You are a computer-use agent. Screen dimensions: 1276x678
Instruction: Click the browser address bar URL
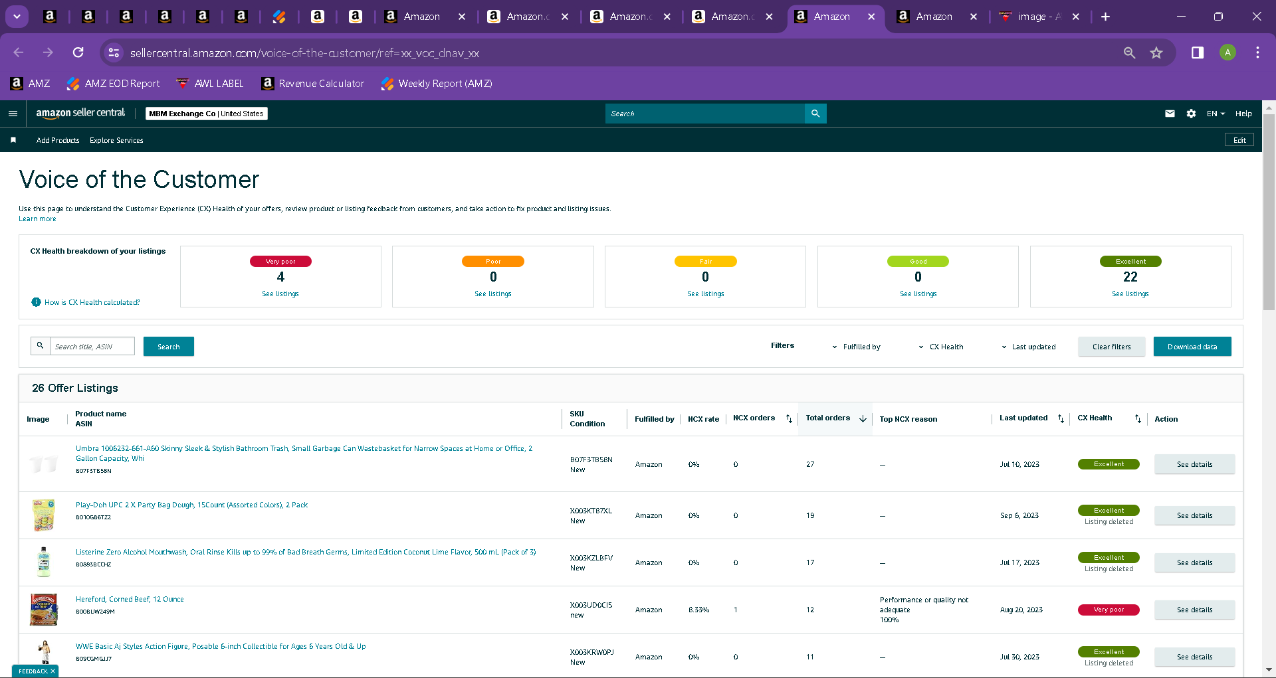point(304,53)
